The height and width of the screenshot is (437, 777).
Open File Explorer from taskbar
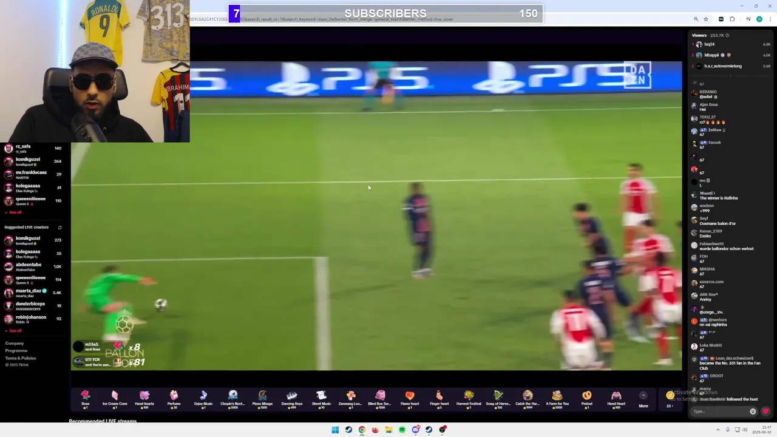[388, 430]
